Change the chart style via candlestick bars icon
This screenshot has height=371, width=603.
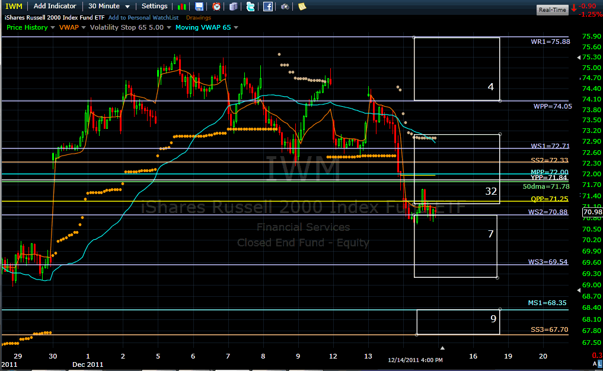point(182,7)
